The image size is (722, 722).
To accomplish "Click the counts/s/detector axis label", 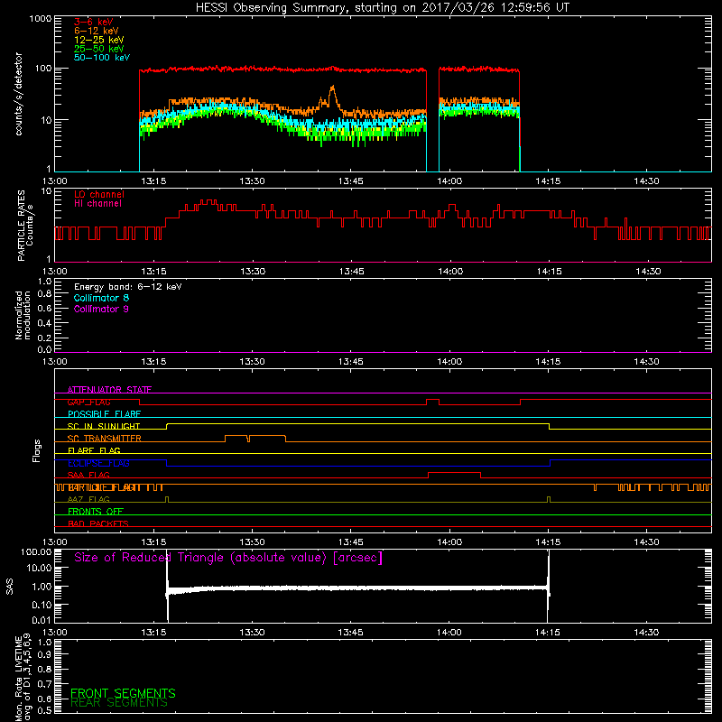I will 19,94.
